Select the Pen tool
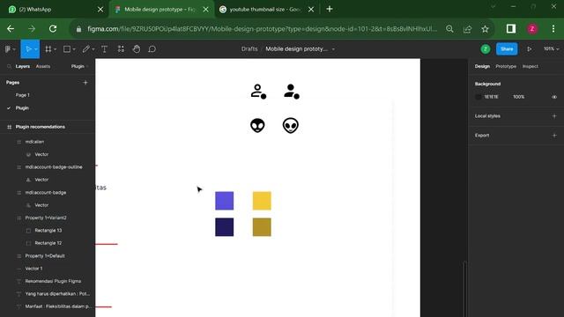This screenshot has height=317, width=564. [x=85, y=49]
